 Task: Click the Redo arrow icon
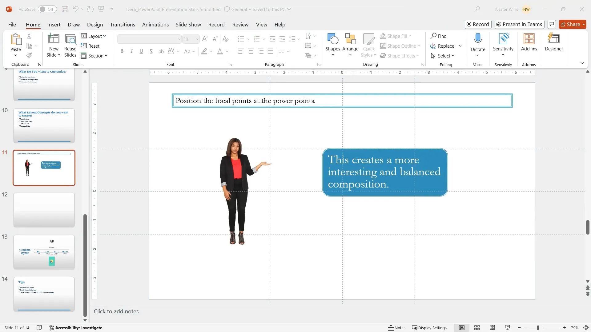coord(90,9)
